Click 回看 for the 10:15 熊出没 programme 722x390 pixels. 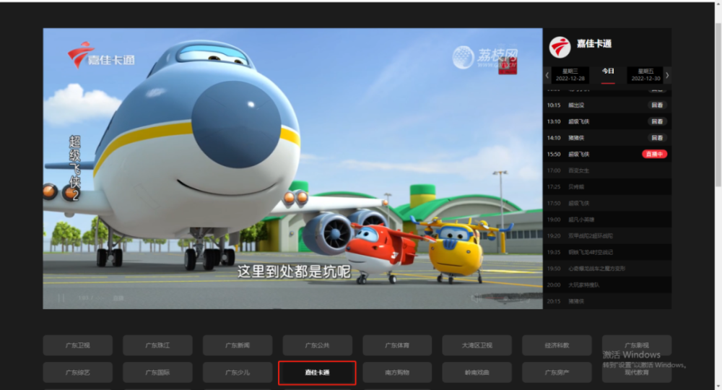[x=657, y=105]
